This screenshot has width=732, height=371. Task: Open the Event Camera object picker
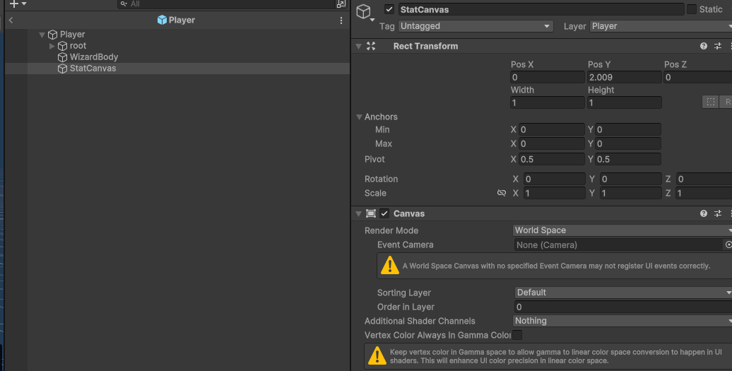point(728,245)
